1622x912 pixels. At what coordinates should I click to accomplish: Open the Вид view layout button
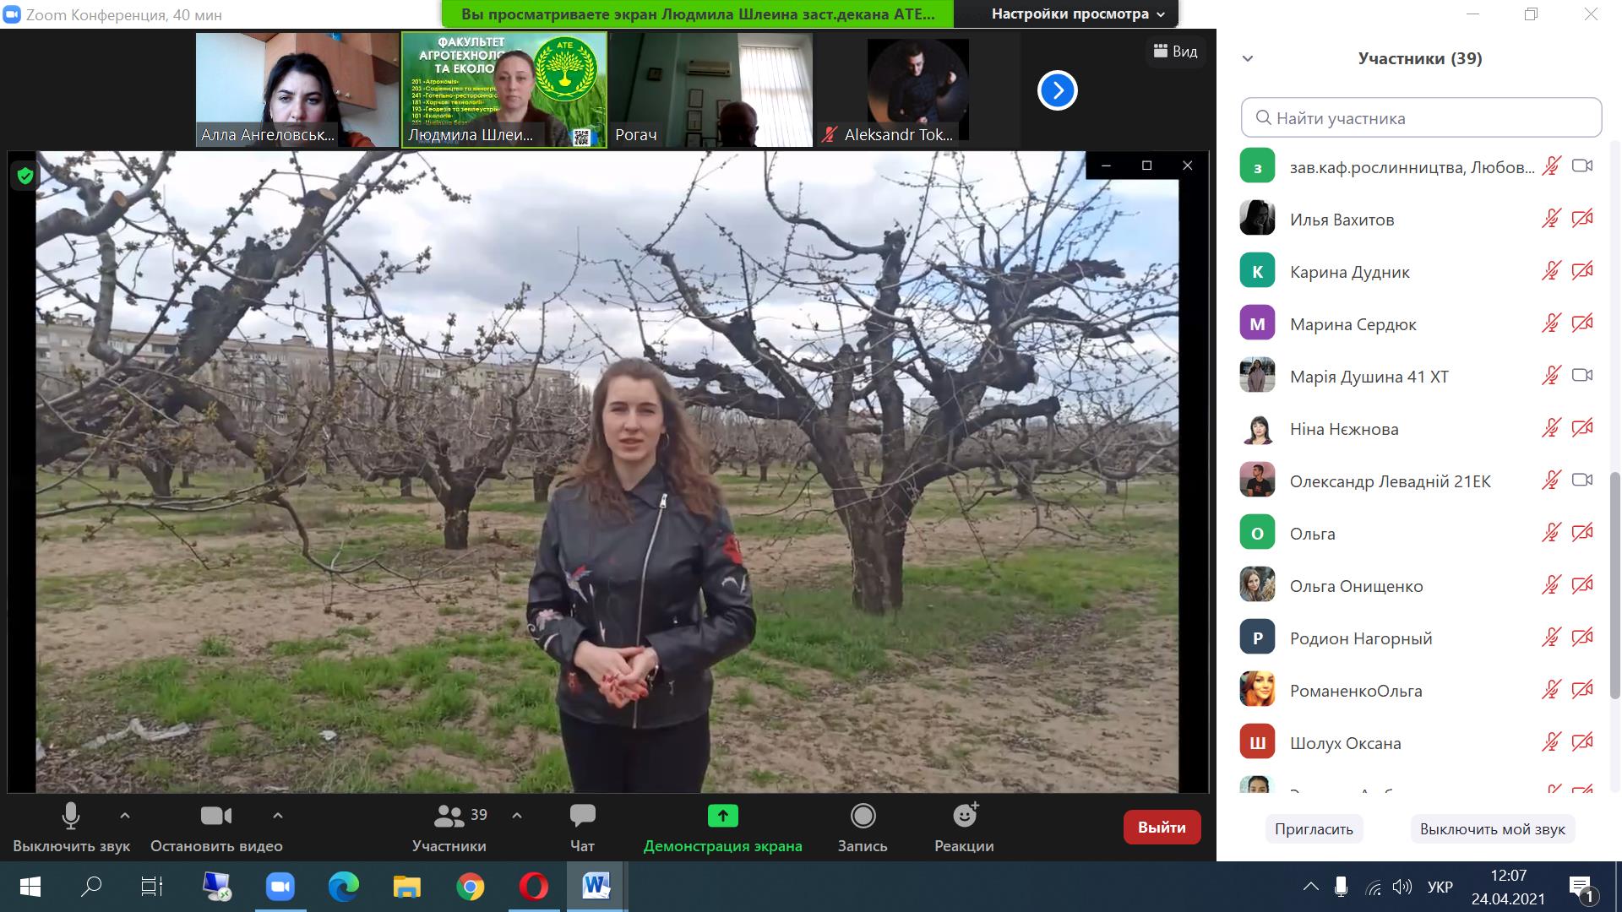coord(1175,52)
